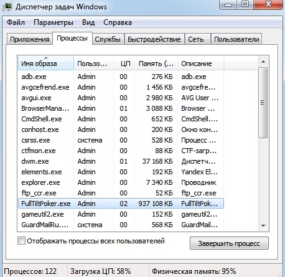The width and height of the screenshot is (285, 277).
Task: Click the 3 088 КБ memory value
Action: click(159, 108)
